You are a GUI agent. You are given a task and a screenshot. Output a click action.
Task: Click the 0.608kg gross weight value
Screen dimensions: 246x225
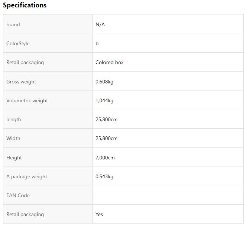pyautogui.click(x=104, y=82)
